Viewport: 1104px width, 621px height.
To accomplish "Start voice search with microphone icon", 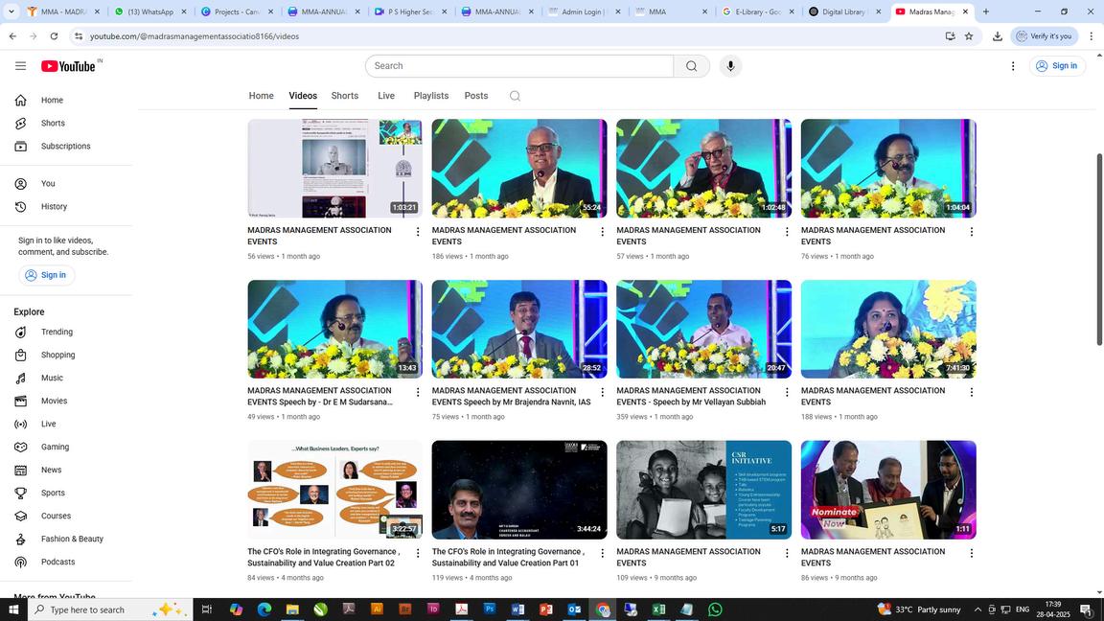I will click(730, 66).
